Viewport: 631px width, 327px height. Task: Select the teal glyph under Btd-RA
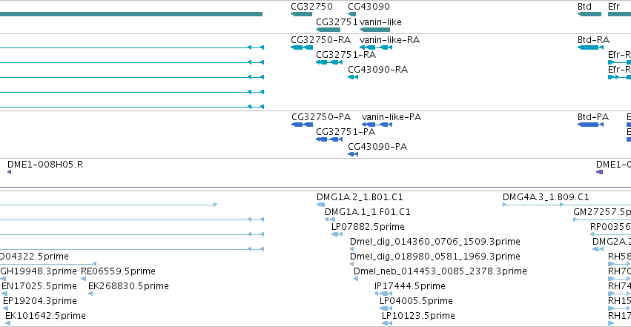coord(590,47)
